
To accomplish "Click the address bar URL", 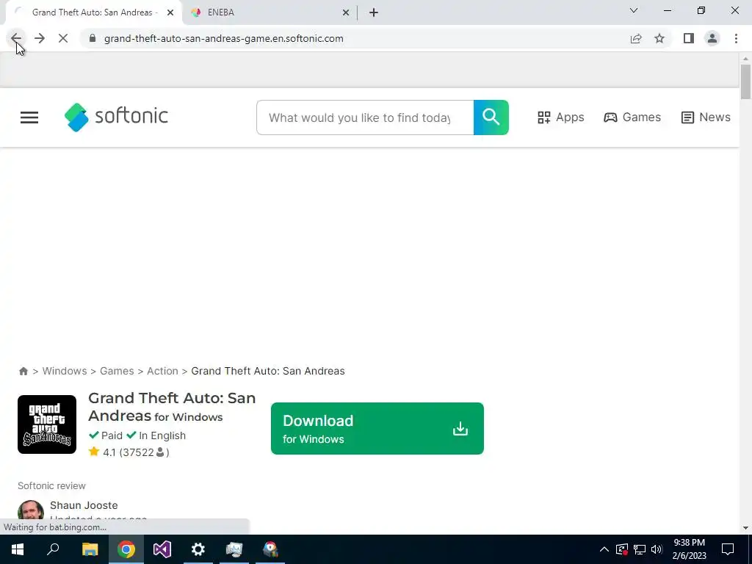I will [x=223, y=38].
